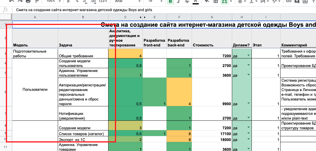
Task: Activate the Paint format roller tool
Action: pyautogui.click(x=37, y=1)
